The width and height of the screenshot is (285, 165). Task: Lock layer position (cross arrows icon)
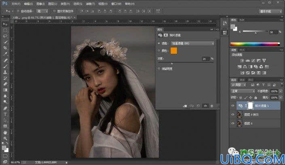[x=251, y=97]
